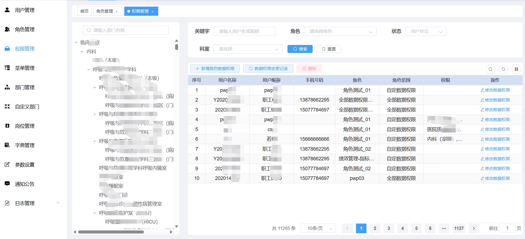Click 修改数据权限 for row 8
This screenshot has height=239, width=525.
click(x=495, y=159)
